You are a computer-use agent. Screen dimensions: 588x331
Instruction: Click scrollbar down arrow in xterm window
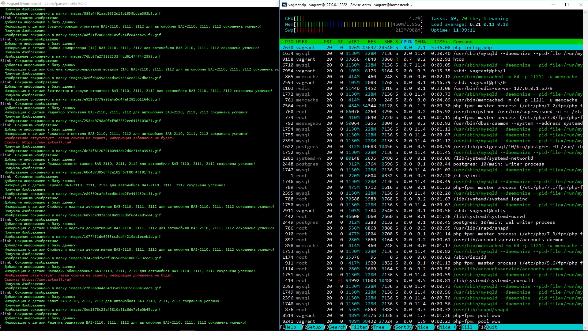[x=585, y=328]
